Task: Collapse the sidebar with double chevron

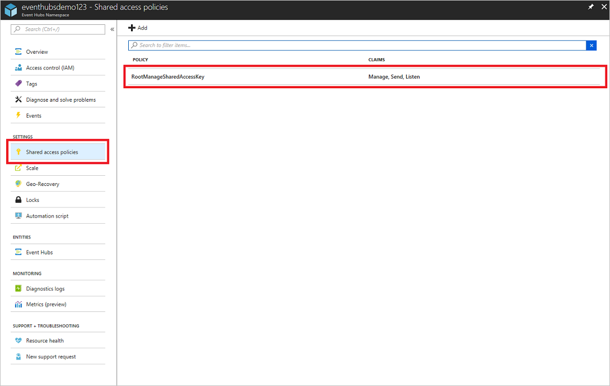Action: click(112, 29)
